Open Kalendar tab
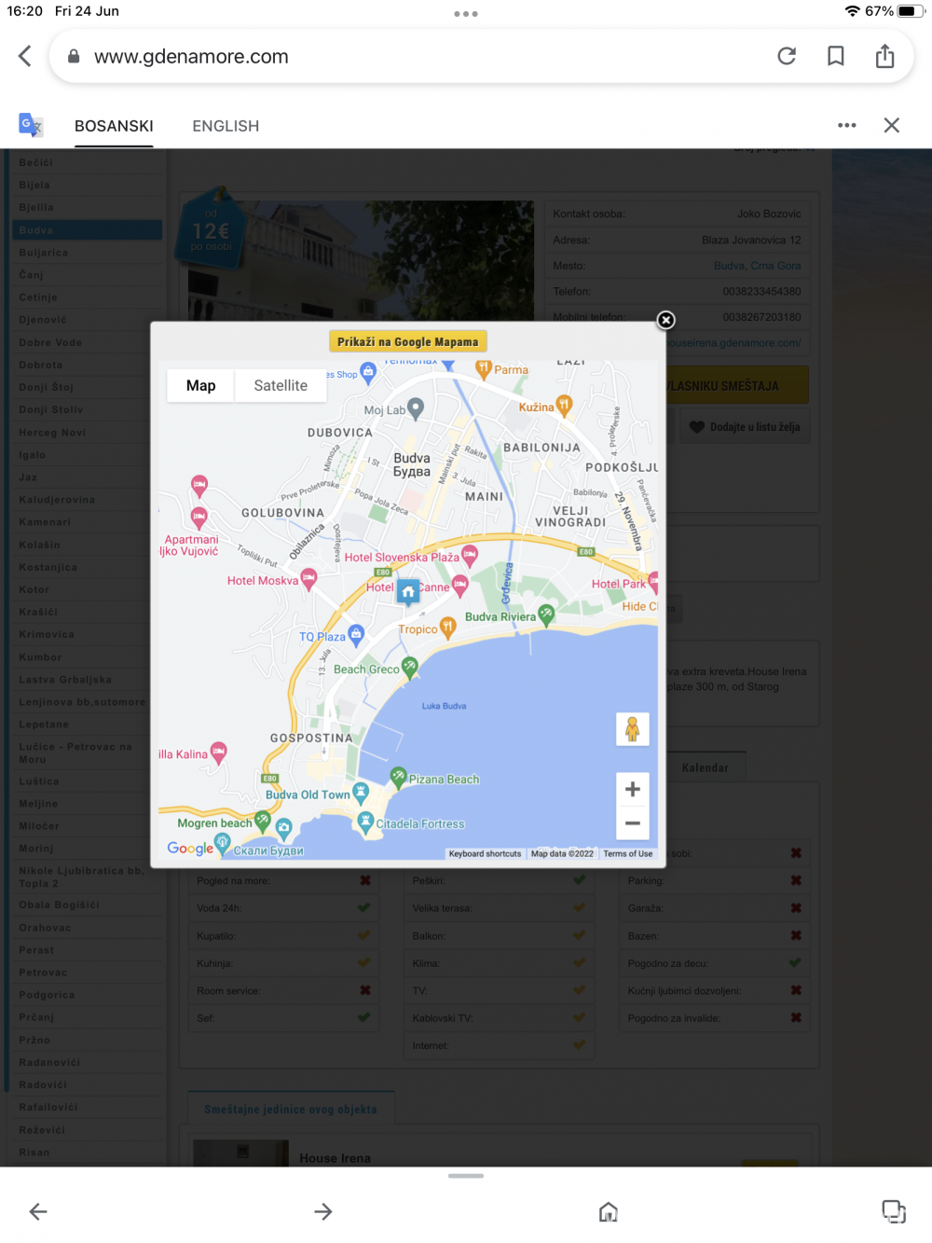 point(706,767)
